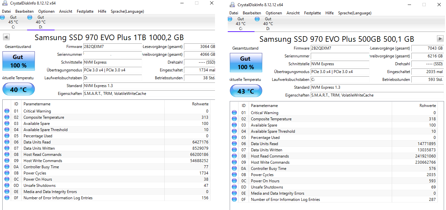Screen dimensions: 446x210
Task: Open Optionen menu in left window
Action: pos(46,11)
